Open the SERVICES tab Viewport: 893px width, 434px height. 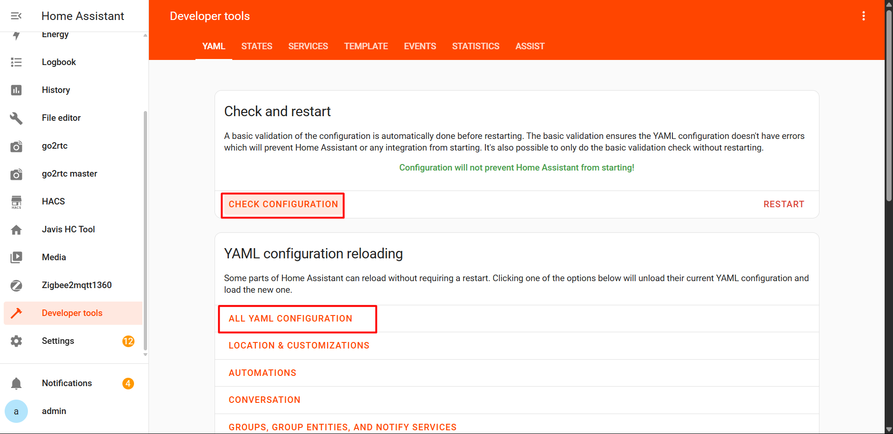click(308, 46)
